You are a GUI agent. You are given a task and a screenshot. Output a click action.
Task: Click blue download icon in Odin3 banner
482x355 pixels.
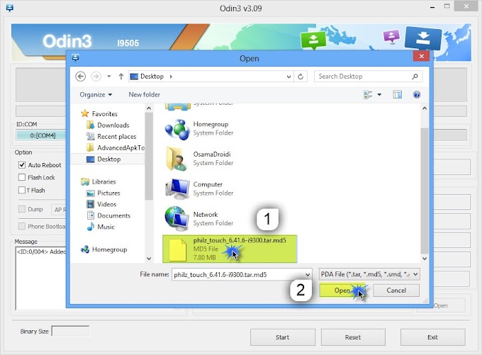click(423, 38)
